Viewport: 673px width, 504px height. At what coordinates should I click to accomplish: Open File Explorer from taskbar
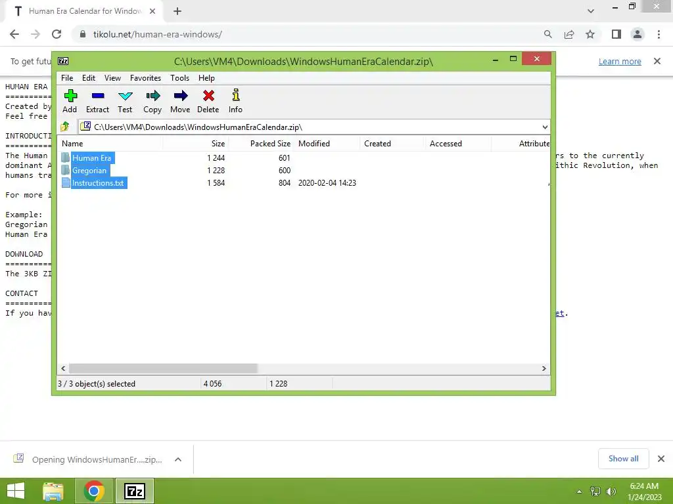coord(53,491)
